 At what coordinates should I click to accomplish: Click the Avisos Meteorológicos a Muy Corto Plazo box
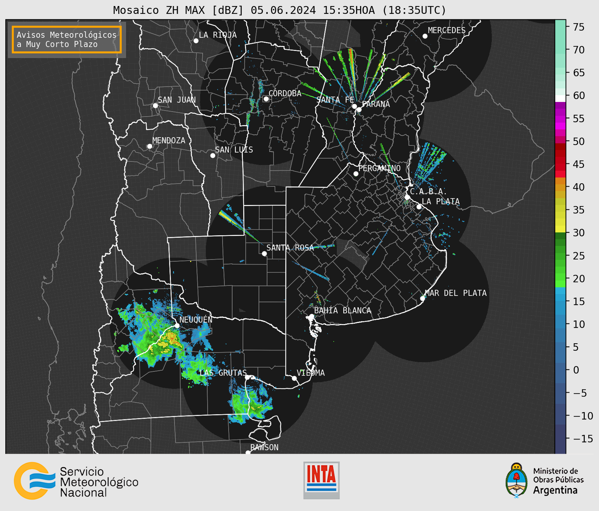point(67,39)
